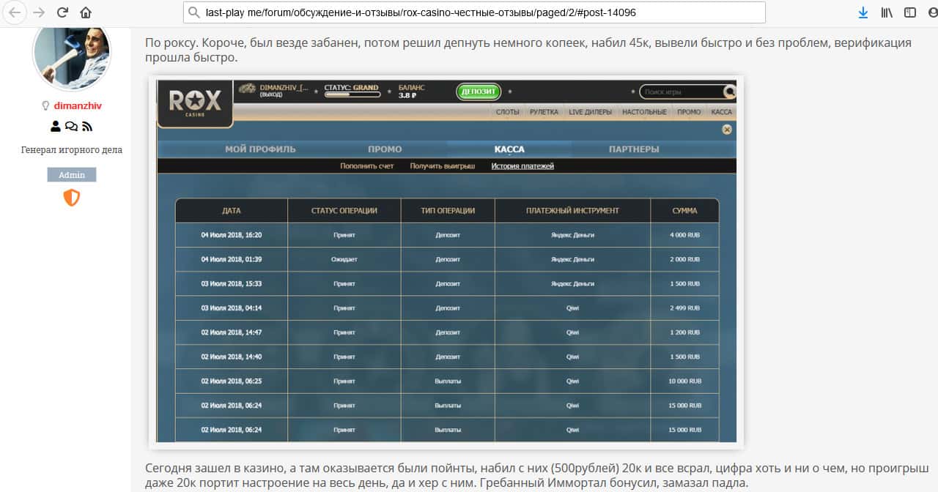
Task: View dimanzhiv's profile via the person icon
Action: (x=56, y=127)
